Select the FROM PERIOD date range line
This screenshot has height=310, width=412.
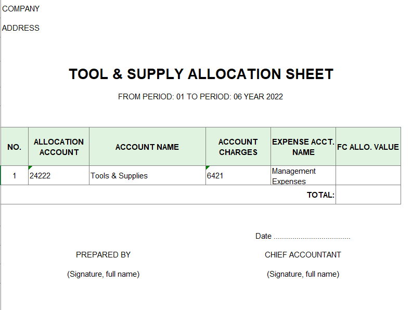[200, 97]
